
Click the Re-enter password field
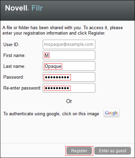pyautogui.click(x=69, y=88)
